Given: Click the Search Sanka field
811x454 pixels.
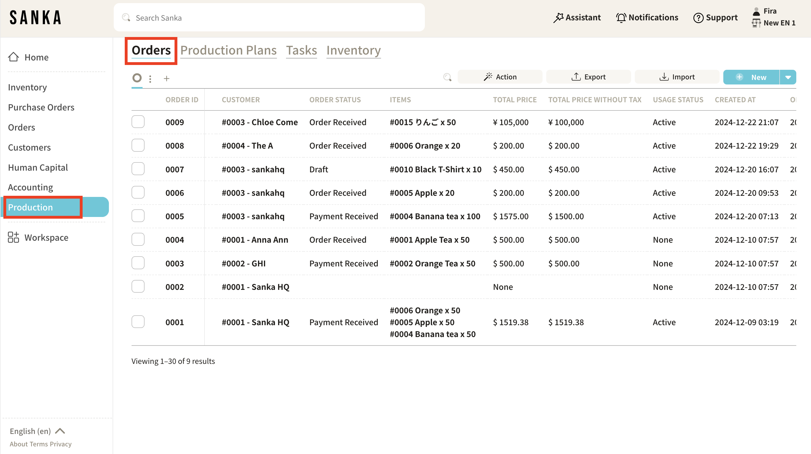Looking at the screenshot, I should [x=269, y=18].
